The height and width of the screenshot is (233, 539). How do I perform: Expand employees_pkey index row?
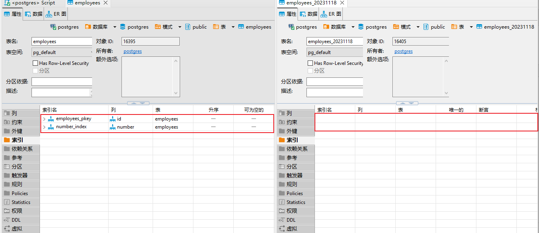click(44, 119)
